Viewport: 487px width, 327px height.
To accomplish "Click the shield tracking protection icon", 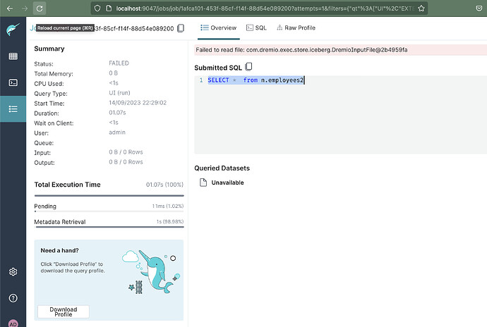I will (97, 8).
